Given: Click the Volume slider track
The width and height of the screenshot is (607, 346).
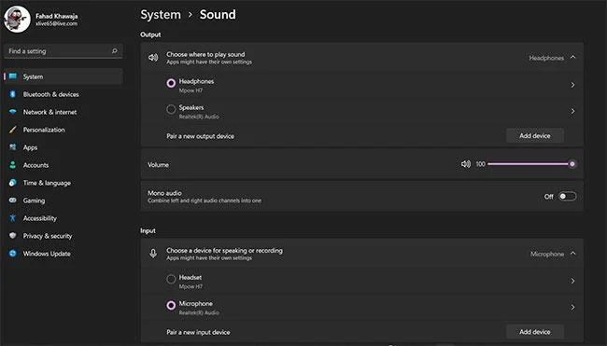Looking at the screenshot, I should pyautogui.click(x=529, y=164).
